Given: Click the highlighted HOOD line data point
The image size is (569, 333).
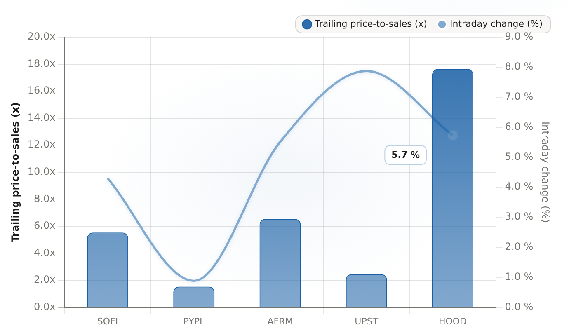Looking at the screenshot, I should point(452,135).
